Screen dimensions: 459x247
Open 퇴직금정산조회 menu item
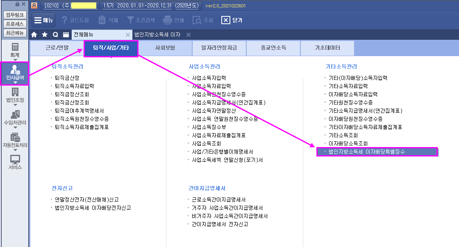(72, 95)
